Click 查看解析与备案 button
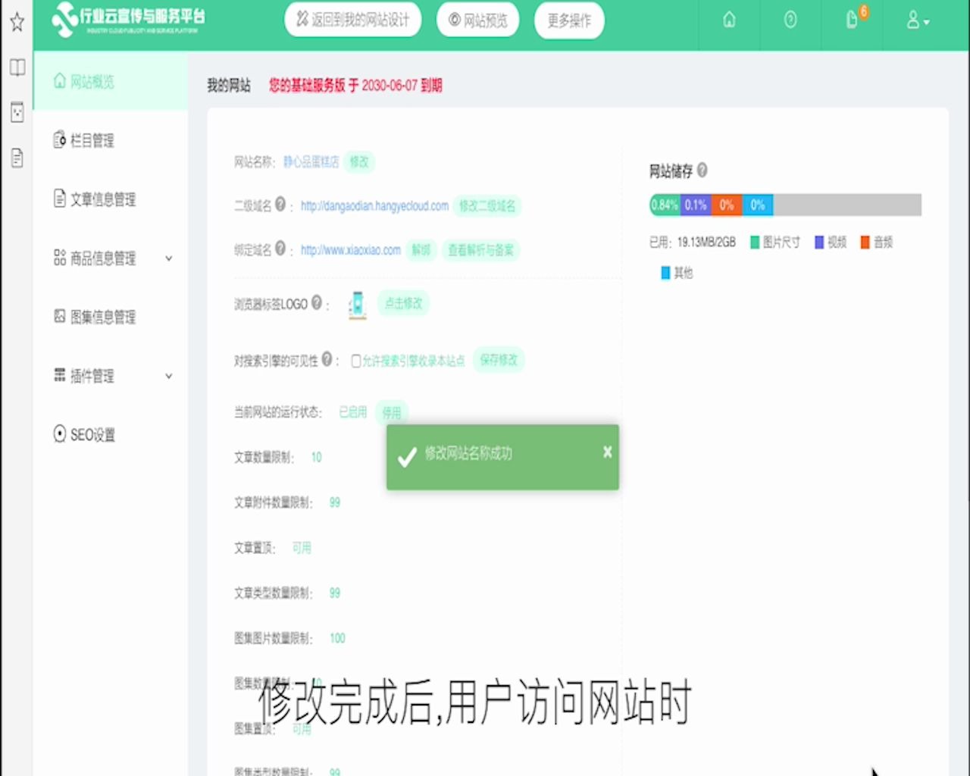Screen dimensions: 970x776 point(480,250)
